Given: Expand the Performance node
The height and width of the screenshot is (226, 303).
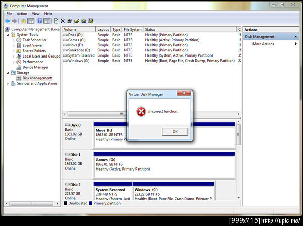Looking at the screenshot, I should point(13,62).
